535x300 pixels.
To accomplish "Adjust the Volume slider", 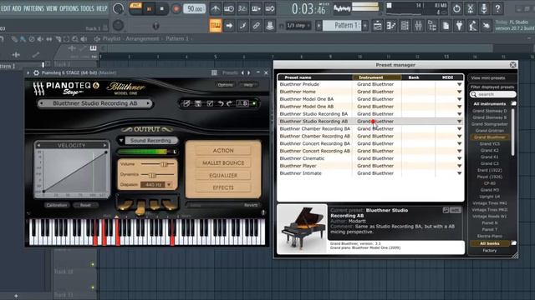I will (158, 164).
